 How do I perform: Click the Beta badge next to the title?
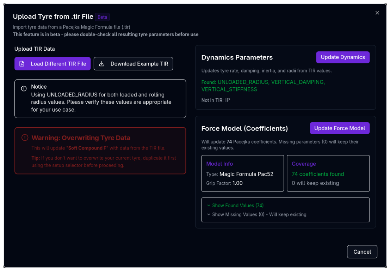[x=102, y=17]
